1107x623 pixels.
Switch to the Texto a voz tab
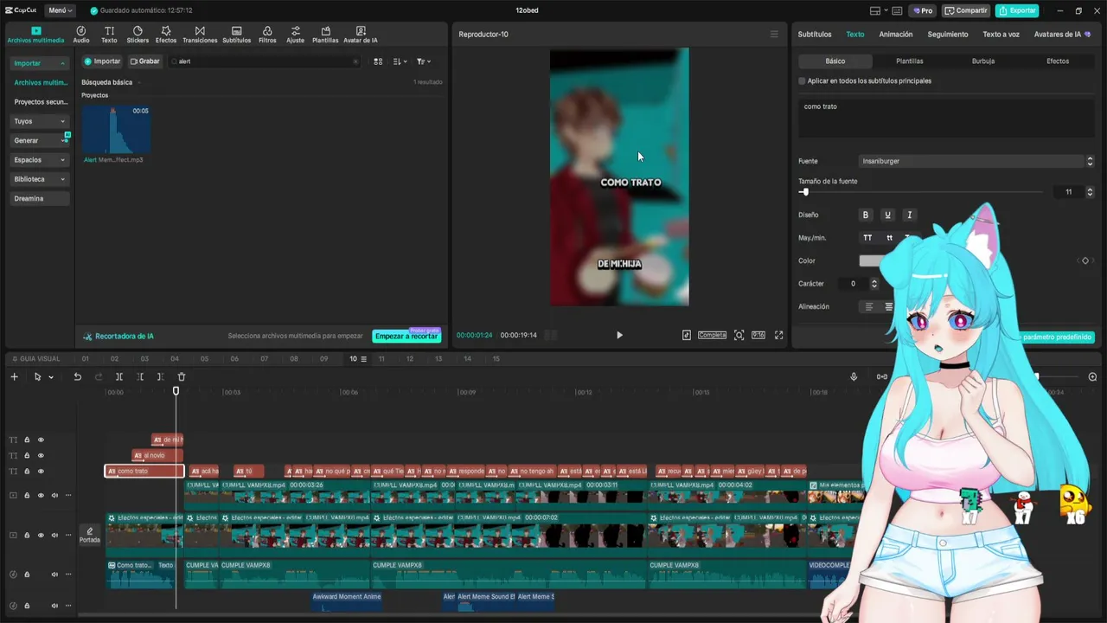pos(1001,35)
